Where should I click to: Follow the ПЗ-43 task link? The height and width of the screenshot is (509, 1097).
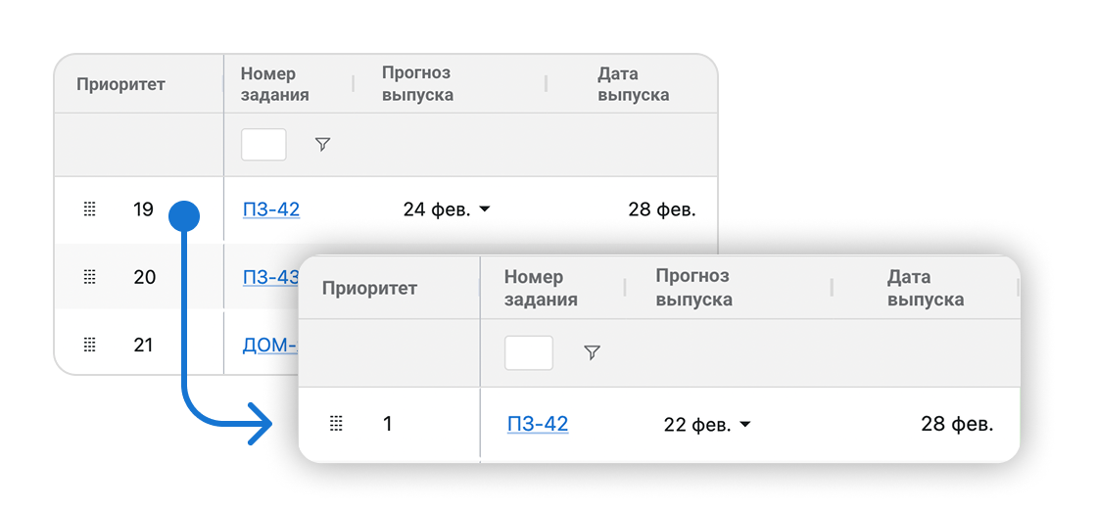269,277
